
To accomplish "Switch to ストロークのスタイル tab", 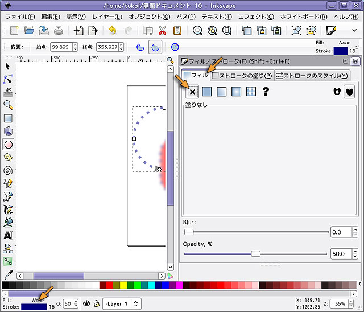I will [x=312, y=75].
